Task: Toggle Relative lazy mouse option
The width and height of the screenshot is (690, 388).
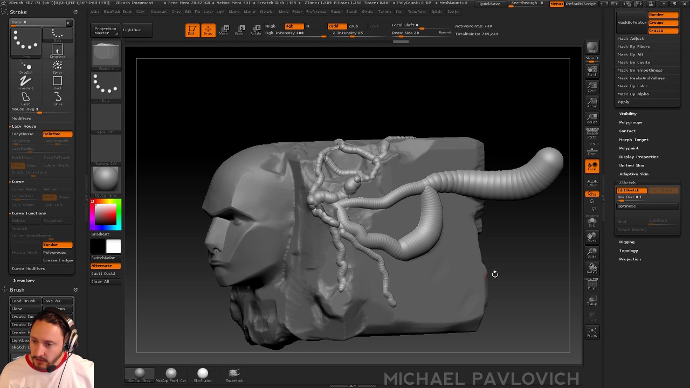Action: point(57,134)
